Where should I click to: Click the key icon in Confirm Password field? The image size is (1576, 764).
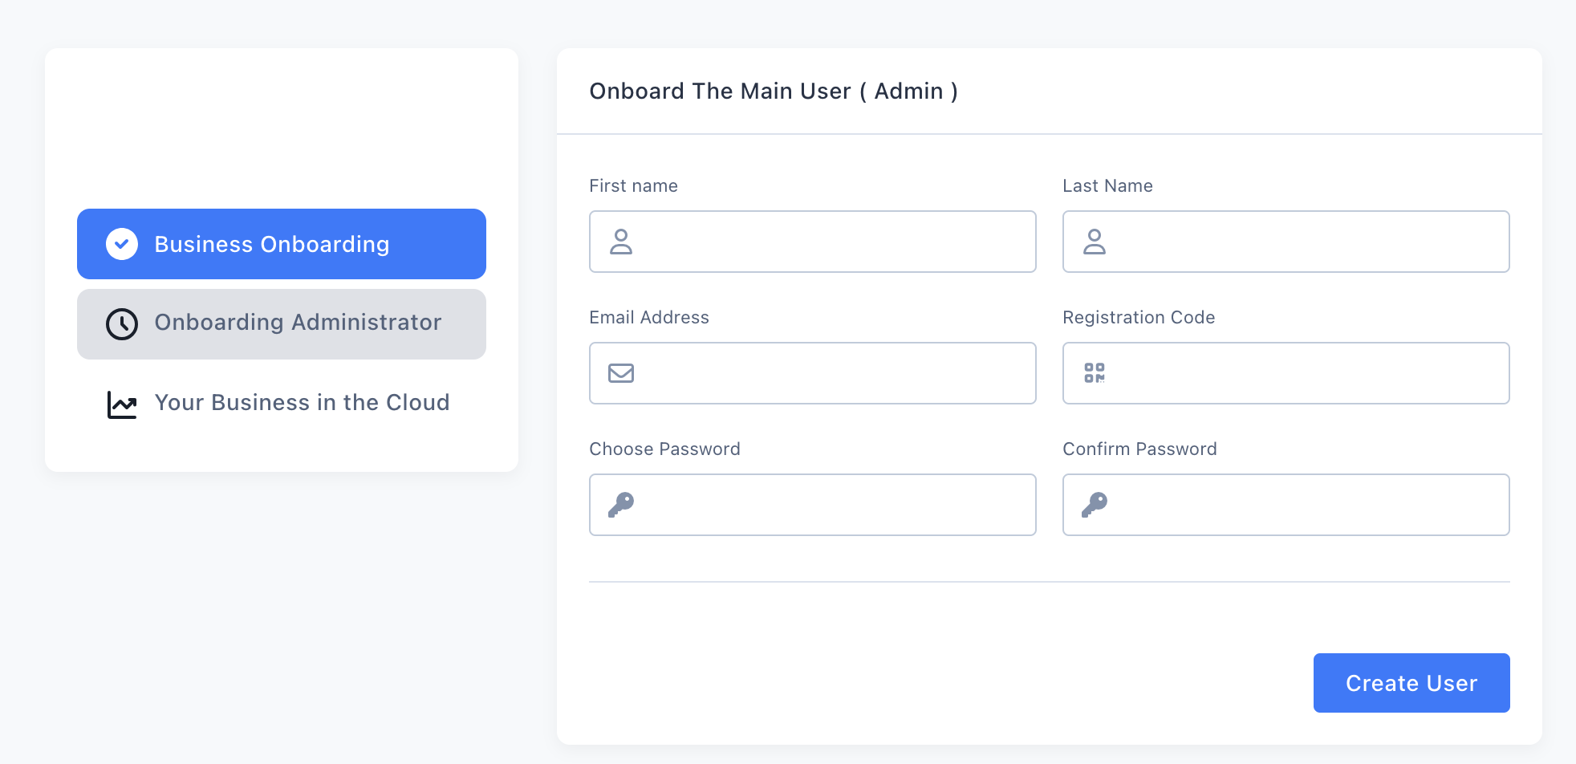pyautogui.click(x=1095, y=504)
